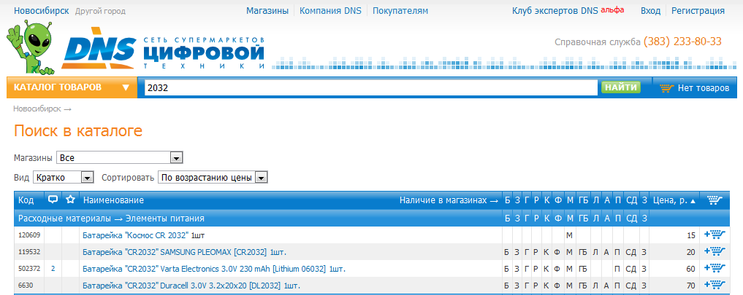Viewport: 743px width, 295px height.
Task: Sort by the Цена, р. column header
Action: point(674,200)
